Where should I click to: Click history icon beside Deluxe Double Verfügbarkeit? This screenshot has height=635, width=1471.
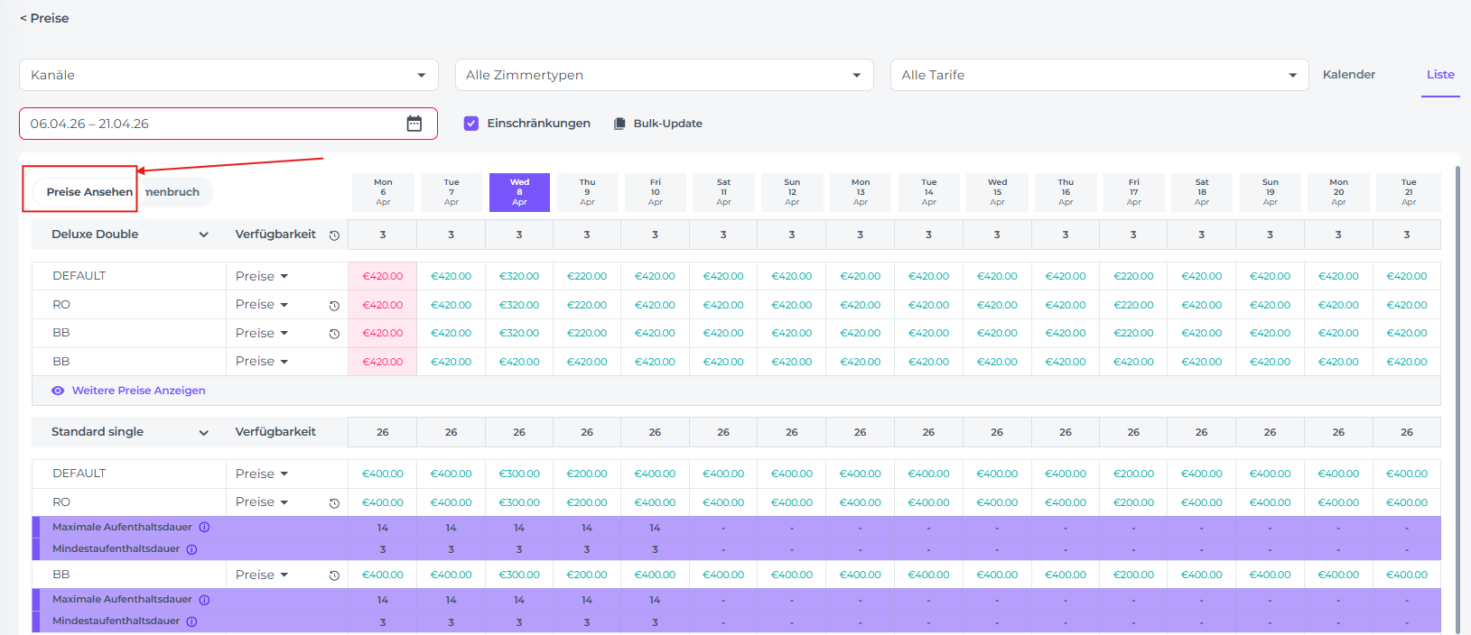(334, 235)
